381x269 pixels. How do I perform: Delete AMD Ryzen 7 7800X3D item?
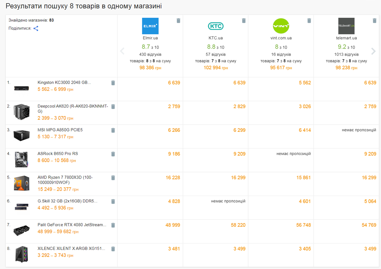pos(113,178)
